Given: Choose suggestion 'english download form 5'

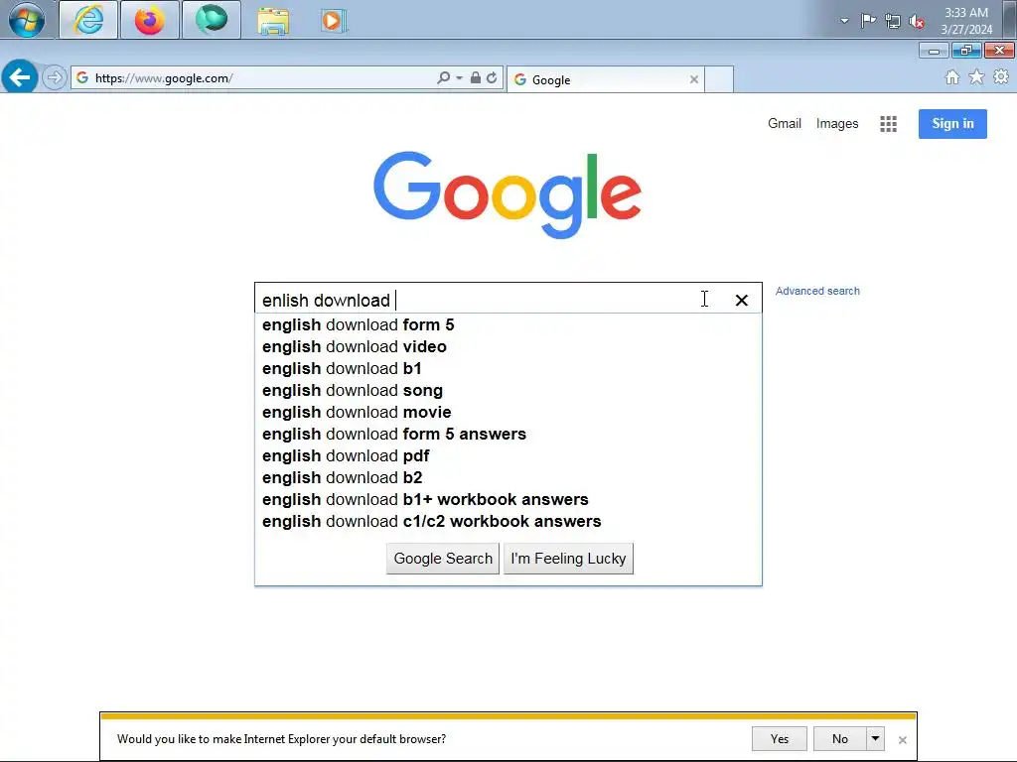Looking at the screenshot, I should click(x=508, y=324).
